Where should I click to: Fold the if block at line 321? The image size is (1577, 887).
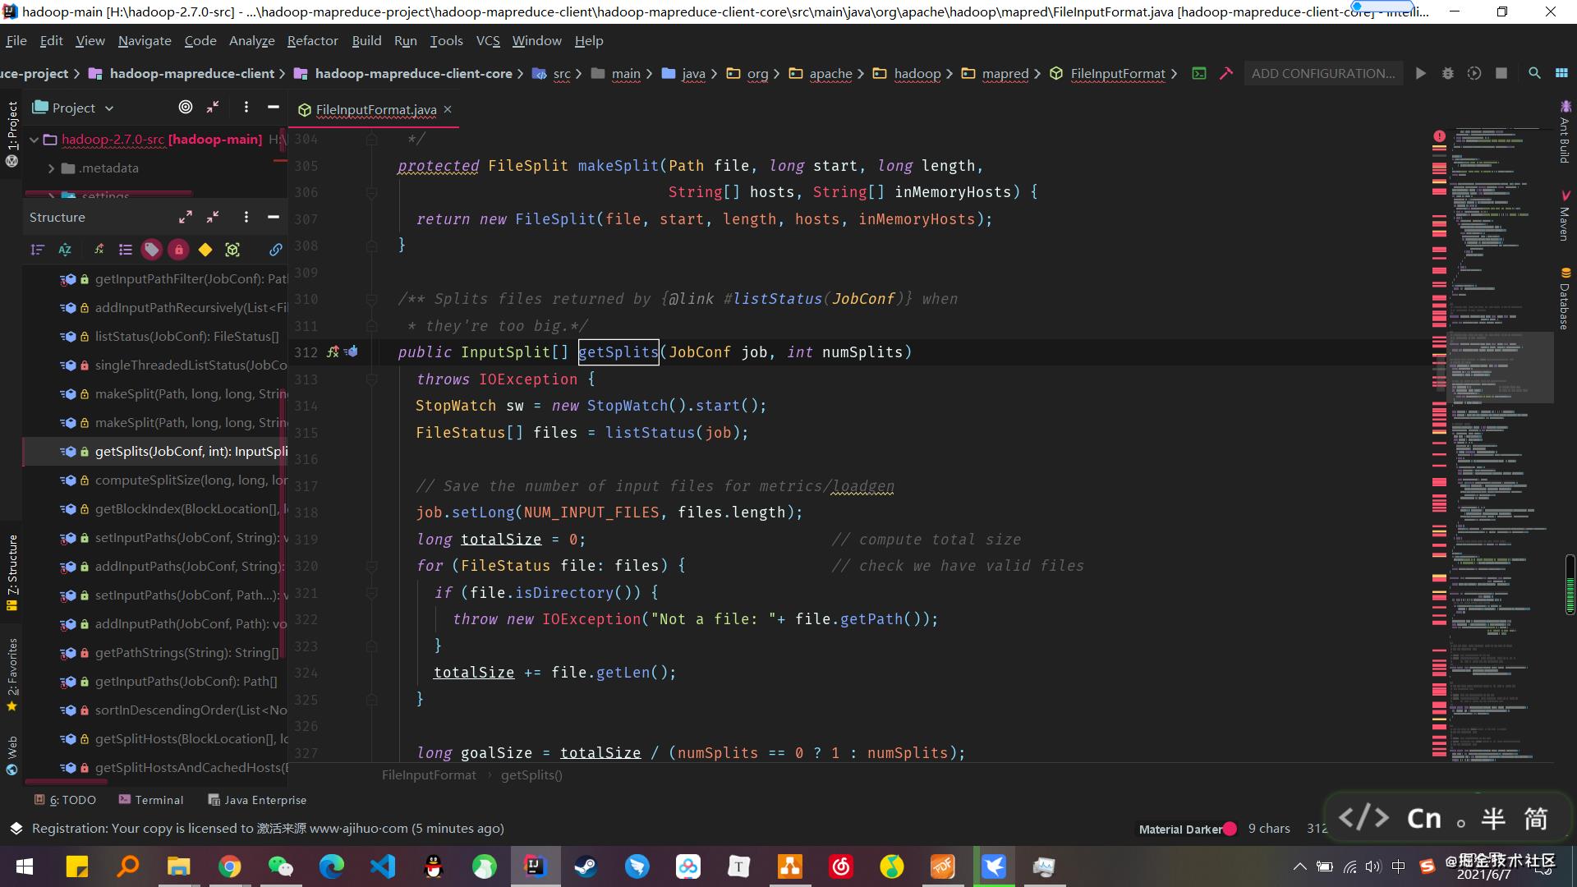click(371, 593)
